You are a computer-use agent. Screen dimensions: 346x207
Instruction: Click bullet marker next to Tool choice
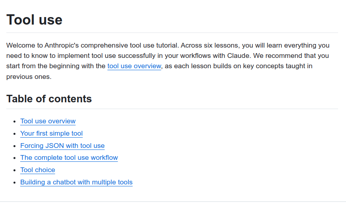pos(15,170)
